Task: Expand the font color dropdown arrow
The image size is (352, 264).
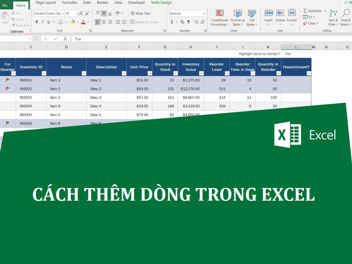Action: coord(88,22)
